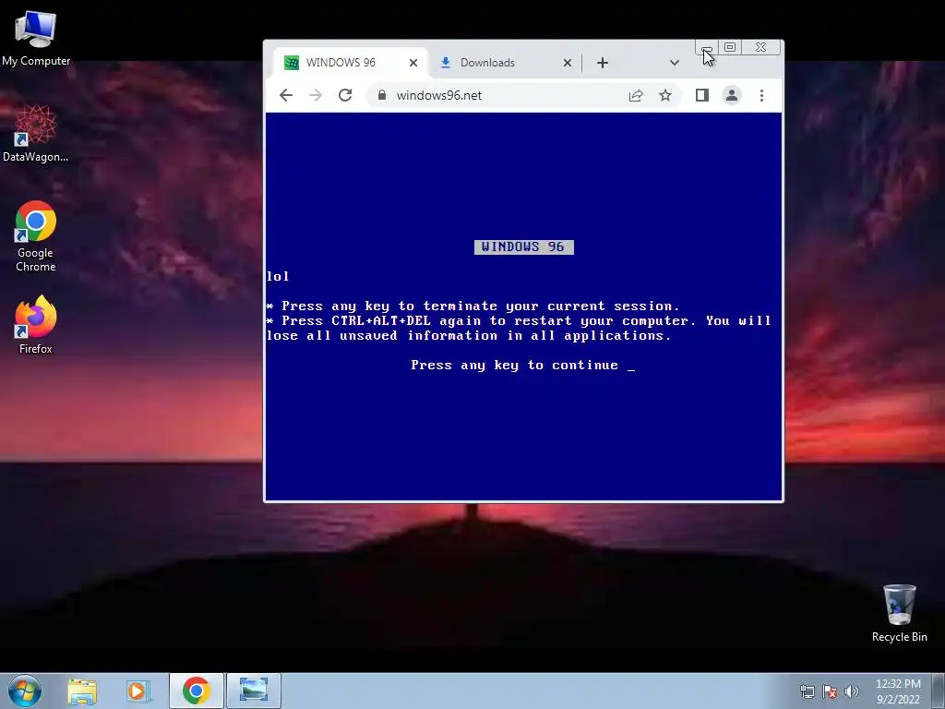
Task: Click the "terminate your current session" line
Action: pyautogui.click(x=473, y=306)
